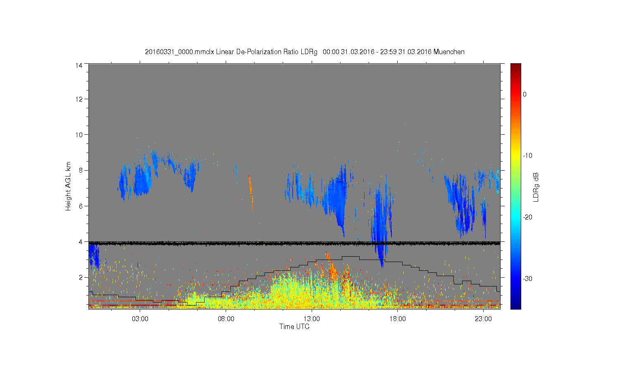Viewport: 620px width, 372px height.
Task: Click the colorbar value -20
Action: 527,217
